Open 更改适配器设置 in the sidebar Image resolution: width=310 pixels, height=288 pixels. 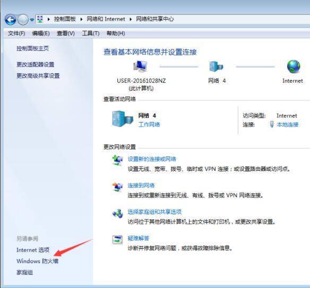36,64
